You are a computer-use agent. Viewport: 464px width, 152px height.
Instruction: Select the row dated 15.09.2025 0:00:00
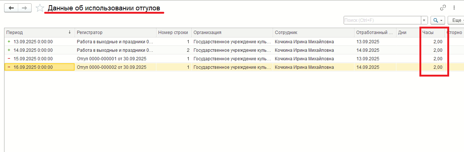pos(234,58)
